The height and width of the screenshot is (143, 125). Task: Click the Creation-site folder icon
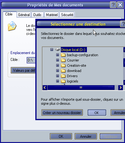63,65
